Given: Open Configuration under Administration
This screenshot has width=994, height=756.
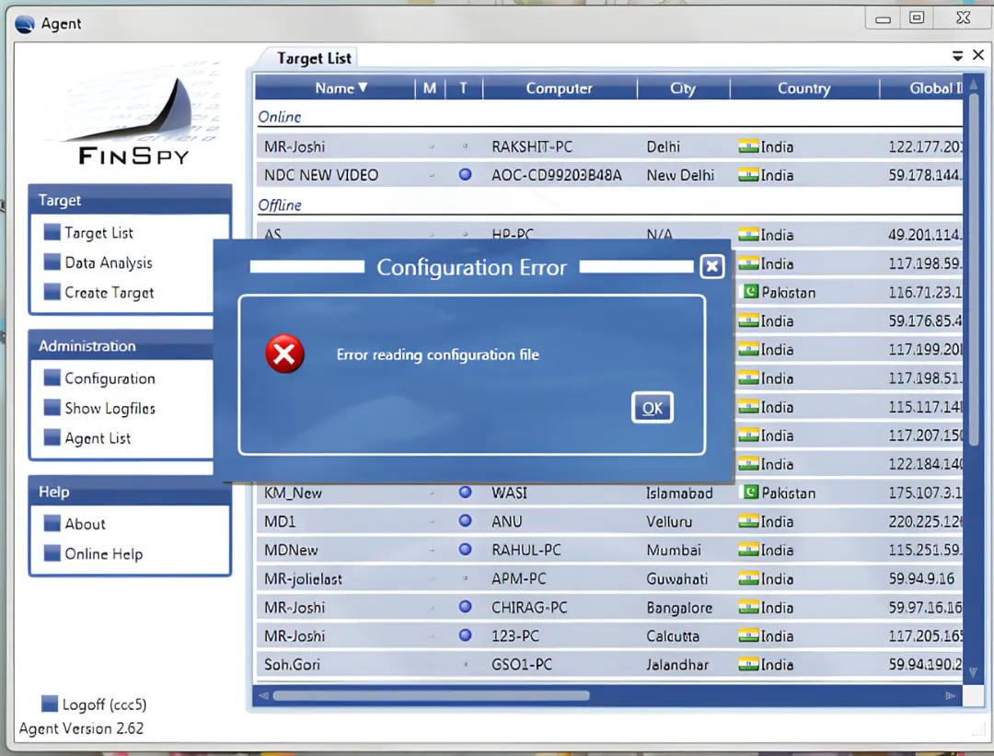Looking at the screenshot, I should point(110,378).
